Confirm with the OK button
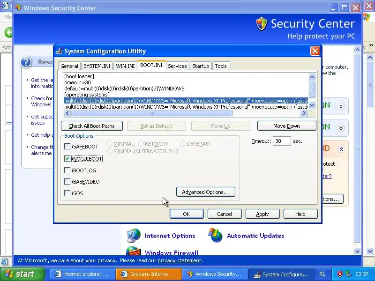 [x=187, y=214]
